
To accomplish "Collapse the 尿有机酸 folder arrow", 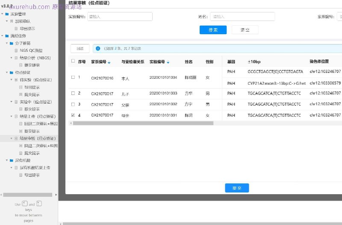I will [7, 160].
